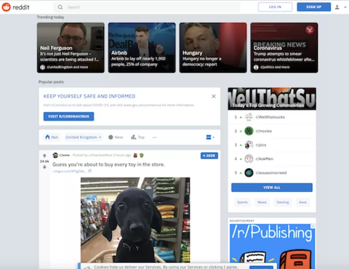Open the imgur external link
Image resolution: width=349 pixels, height=269 pixels.
[70, 171]
